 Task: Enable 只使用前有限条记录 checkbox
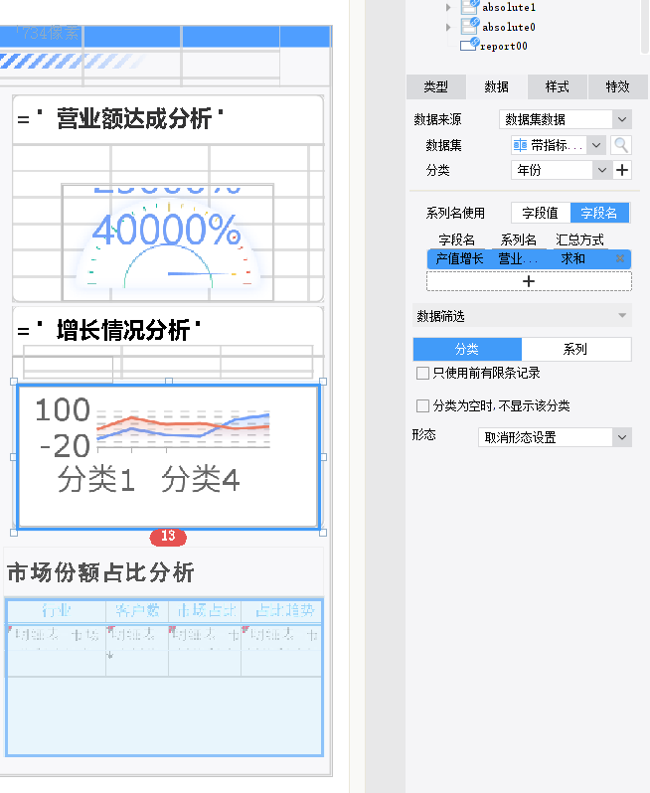422,374
